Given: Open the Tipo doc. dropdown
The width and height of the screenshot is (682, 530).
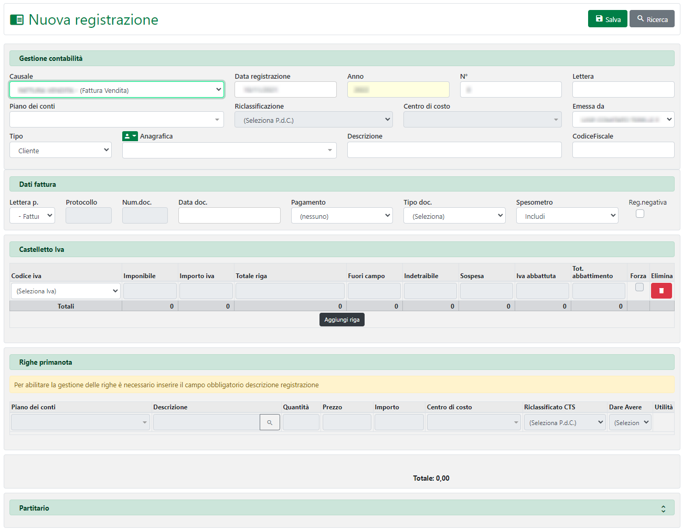Looking at the screenshot, I should coord(454,216).
